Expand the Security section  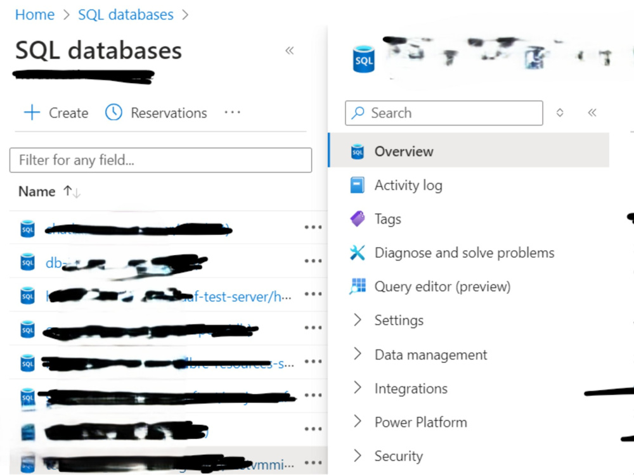(358, 455)
